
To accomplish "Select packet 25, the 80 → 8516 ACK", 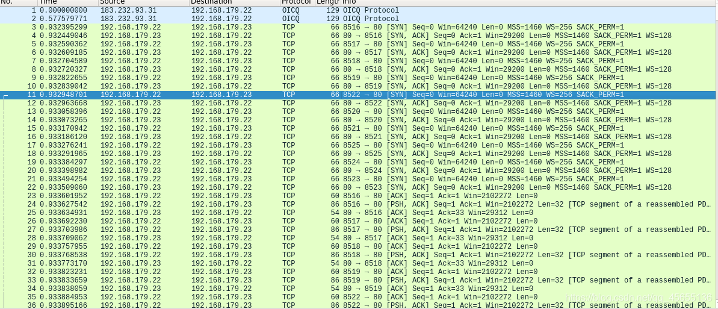I will click(359, 213).
